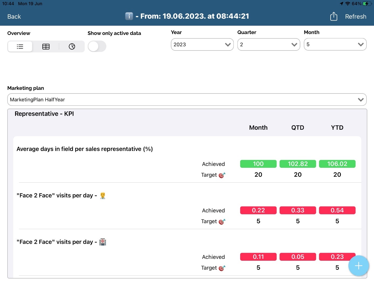Screen dimensions: 374x281
Task: Open the info icon in title bar
Action: [x=129, y=16]
